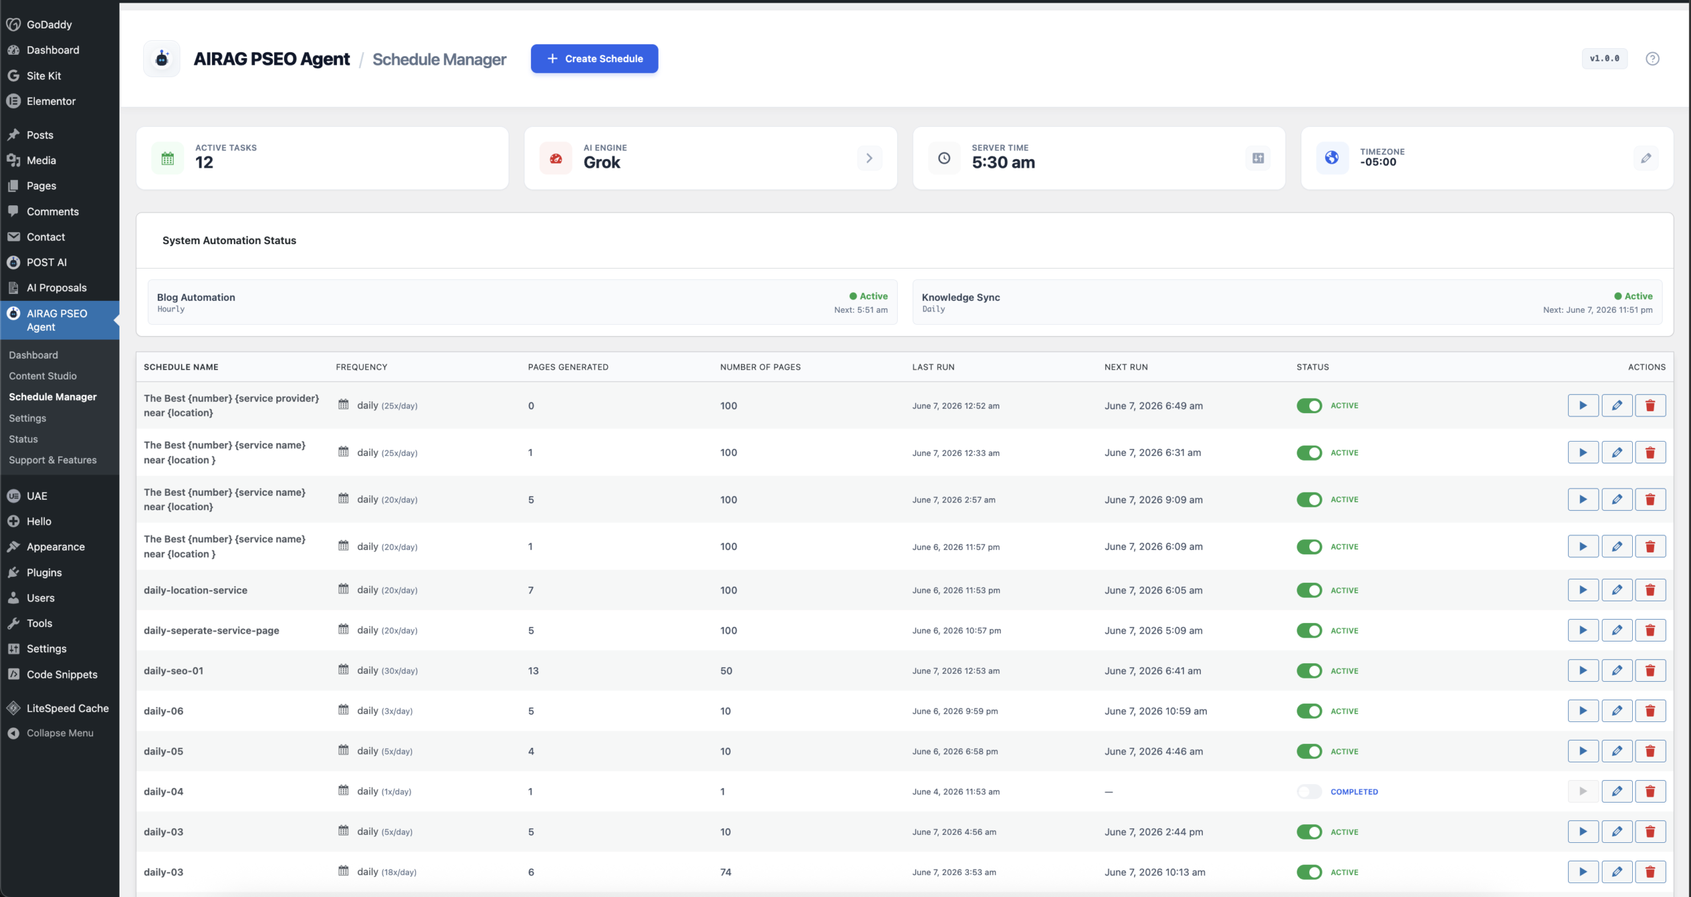The height and width of the screenshot is (897, 1691).
Task: Edit the daily-location-service schedule
Action: pyautogui.click(x=1616, y=590)
